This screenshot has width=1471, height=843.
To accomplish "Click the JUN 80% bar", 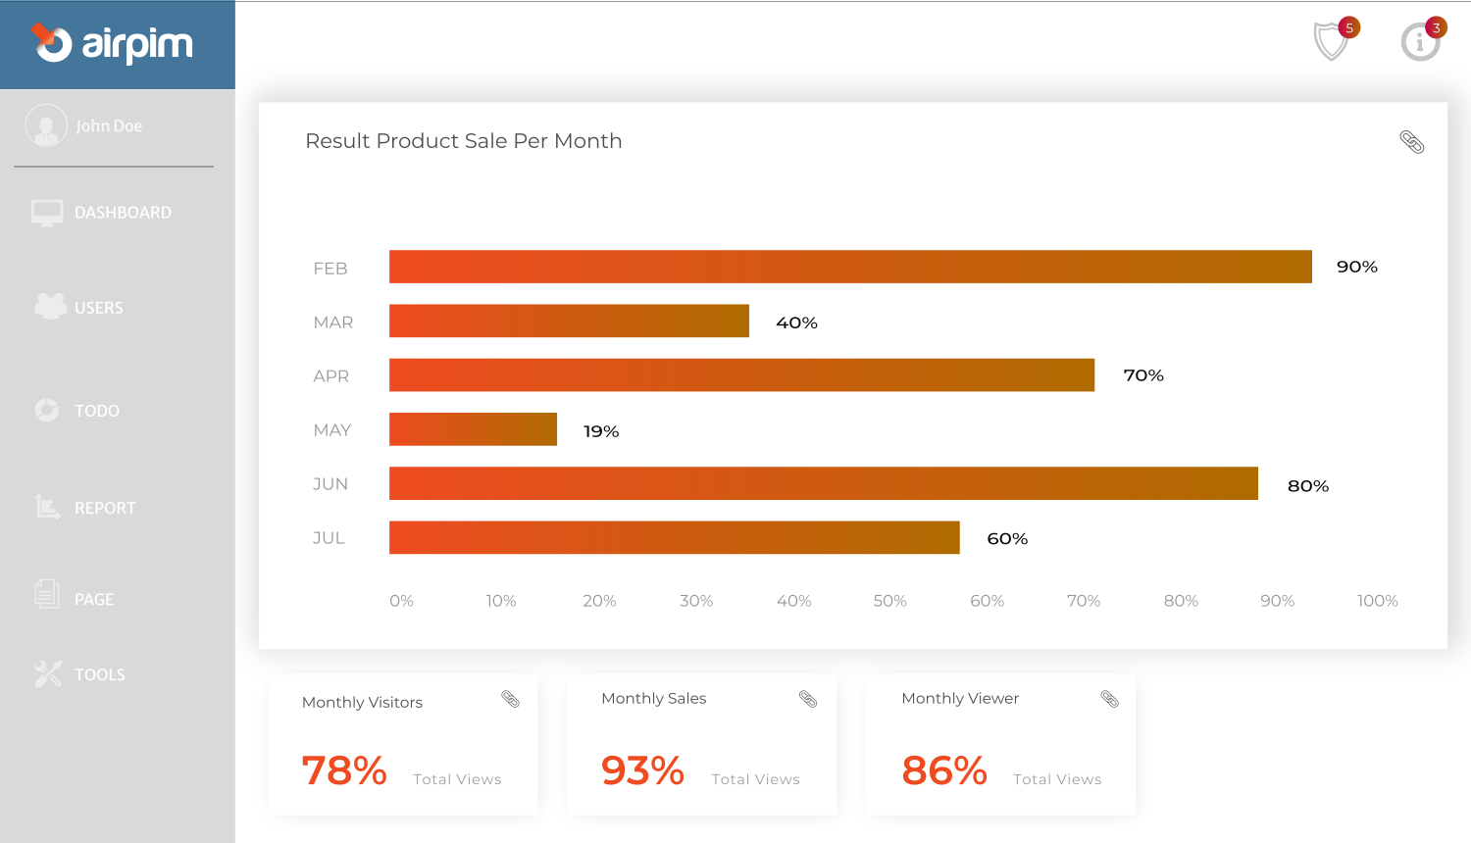I will pyautogui.click(x=823, y=483).
